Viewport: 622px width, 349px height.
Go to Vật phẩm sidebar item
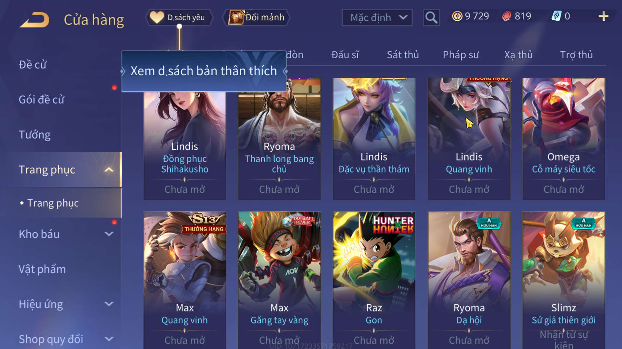[x=42, y=269]
